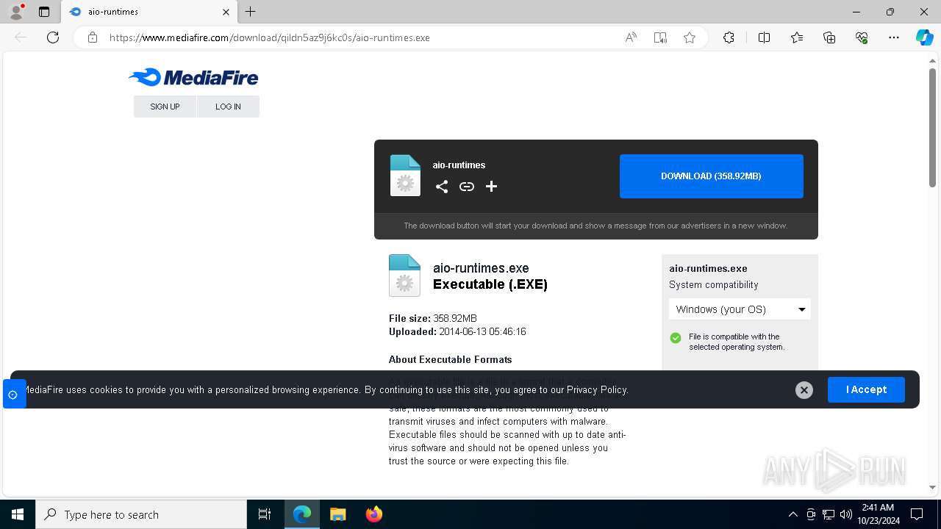Toggle Split screen view
The image size is (941, 529).
coord(764,37)
